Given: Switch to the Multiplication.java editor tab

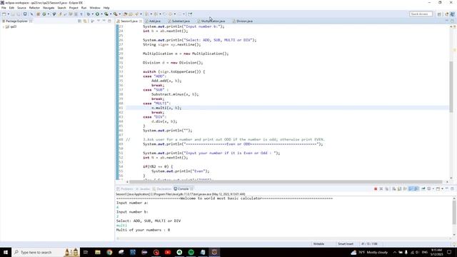Looking at the screenshot, I should click(x=211, y=21).
